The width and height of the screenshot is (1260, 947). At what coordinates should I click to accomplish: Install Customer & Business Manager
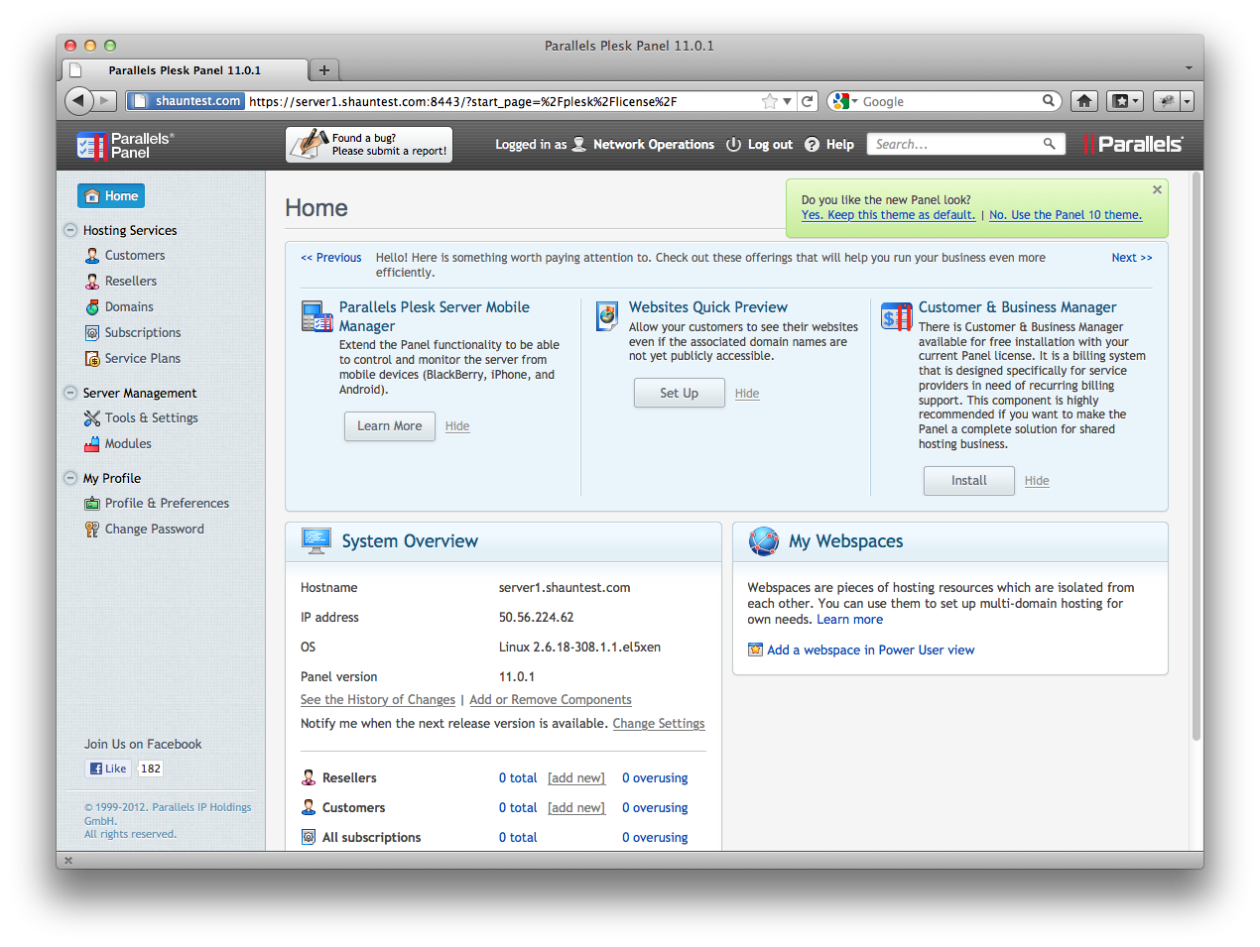(x=968, y=481)
